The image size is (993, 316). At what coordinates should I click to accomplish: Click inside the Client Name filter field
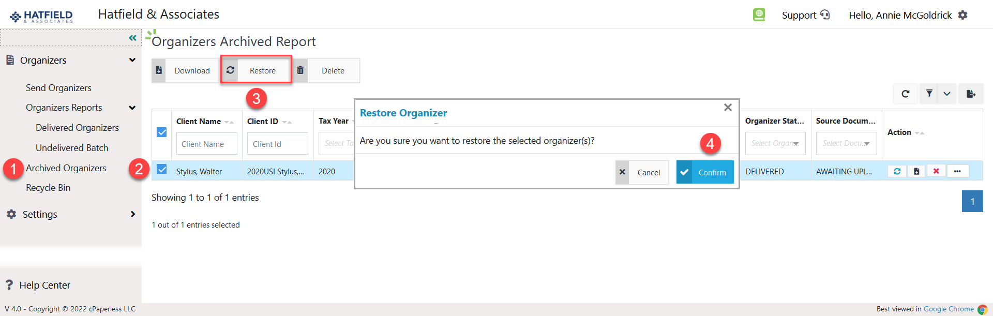click(206, 143)
